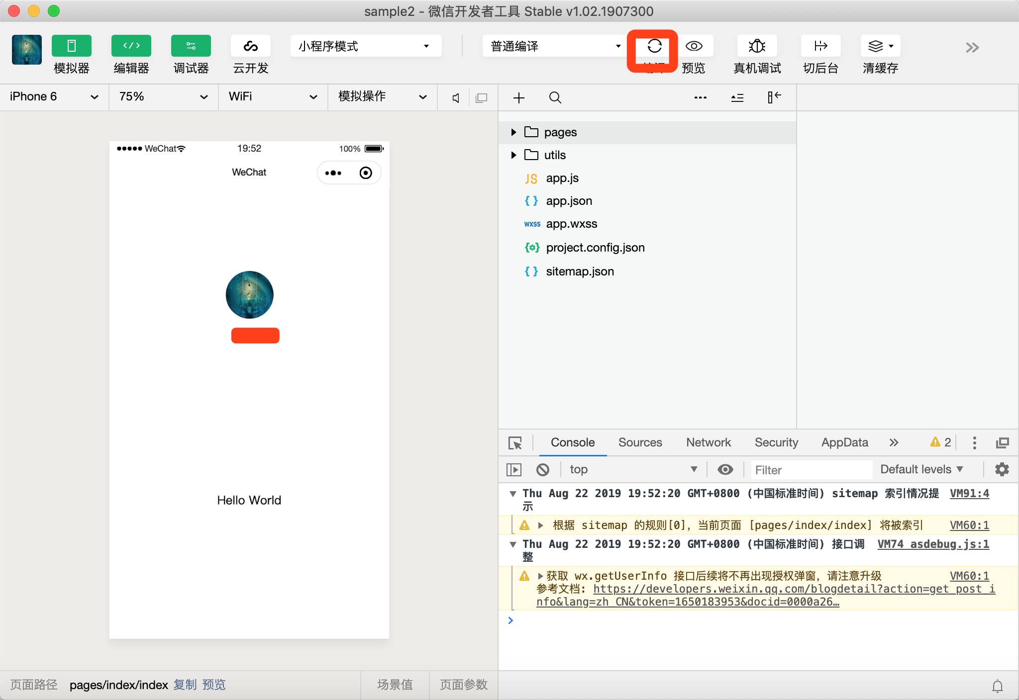
Task: Open file tree more options ellipsis
Action: point(701,97)
